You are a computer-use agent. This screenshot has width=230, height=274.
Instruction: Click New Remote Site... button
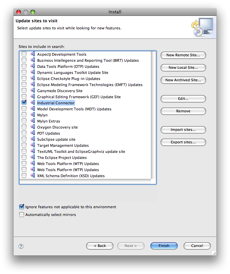click(183, 55)
